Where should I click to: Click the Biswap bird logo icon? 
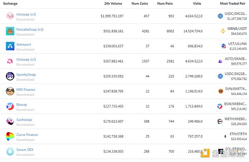pyautogui.click(x=10, y=106)
